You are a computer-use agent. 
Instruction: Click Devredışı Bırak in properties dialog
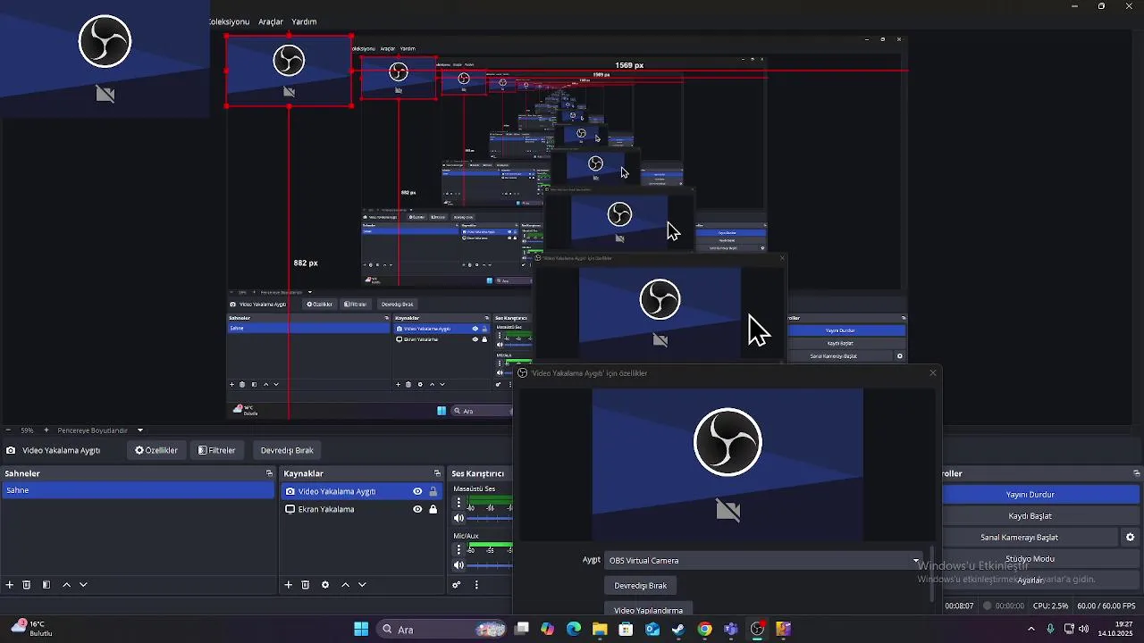point(641,586)
